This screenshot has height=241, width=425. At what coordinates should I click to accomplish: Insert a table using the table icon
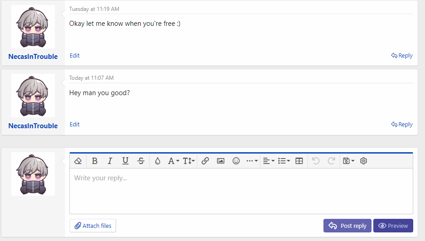pos(299,161)
